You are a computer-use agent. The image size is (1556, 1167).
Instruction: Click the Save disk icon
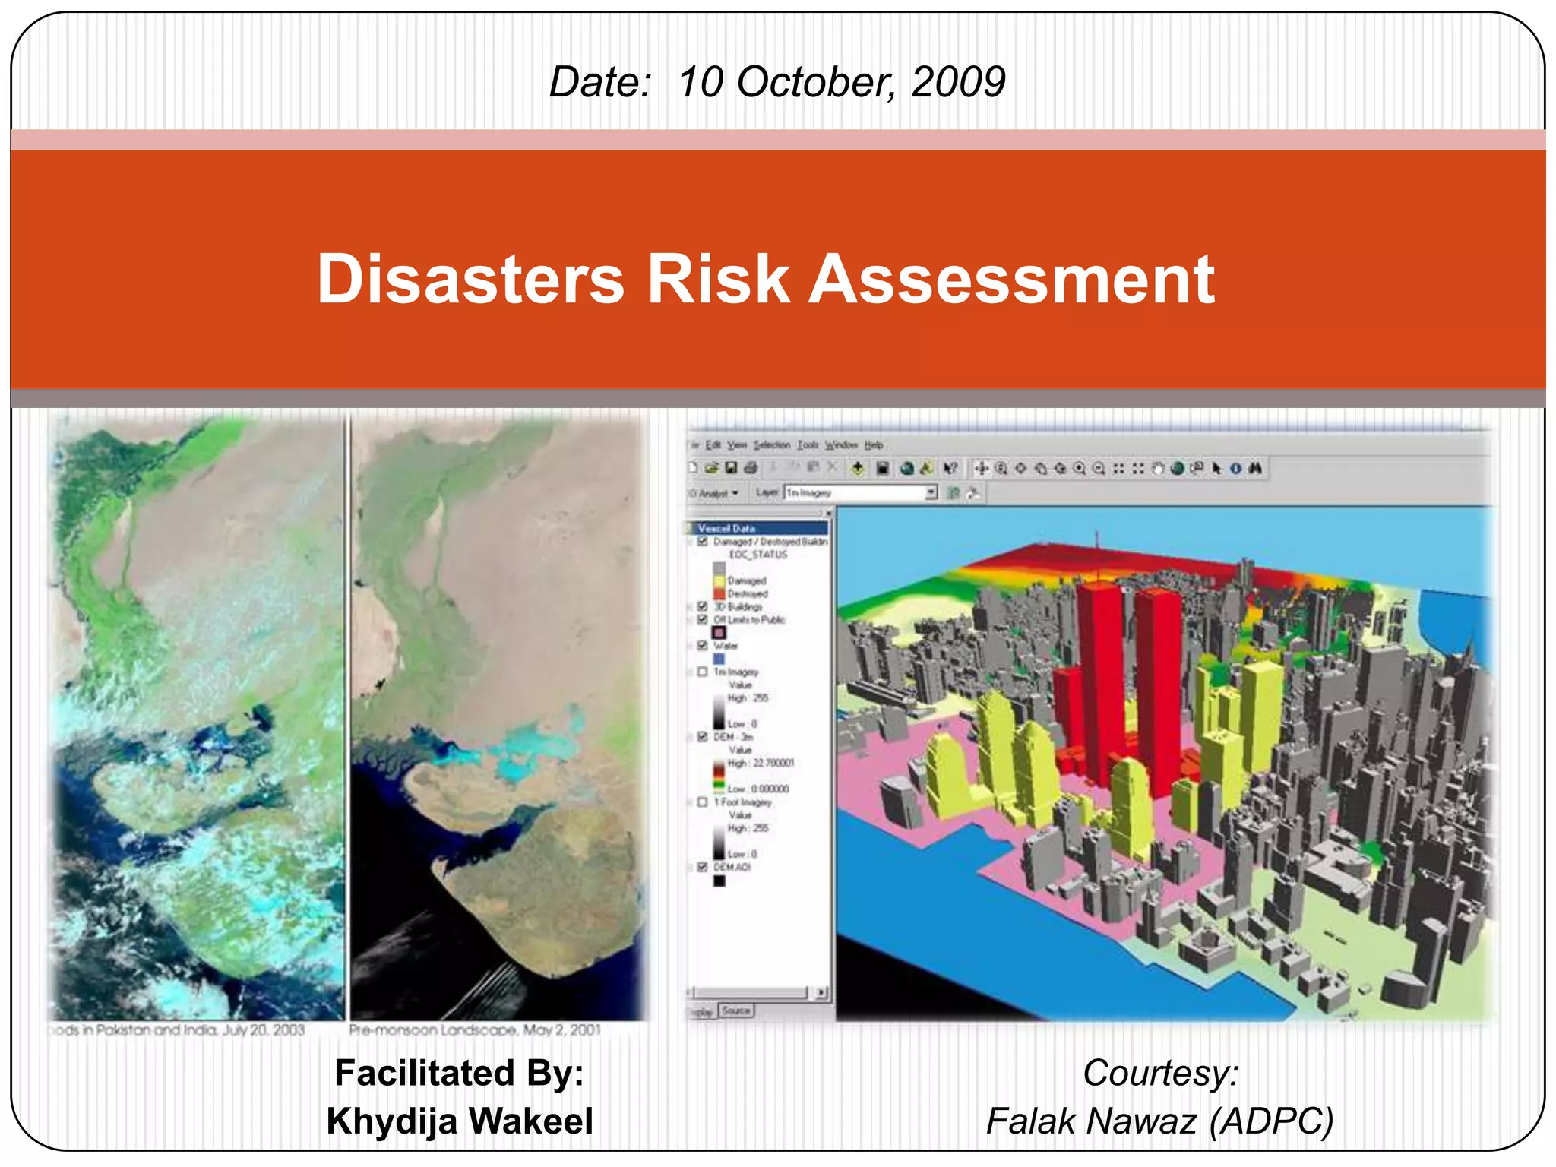pyautogui.click(x=731, y=468)
